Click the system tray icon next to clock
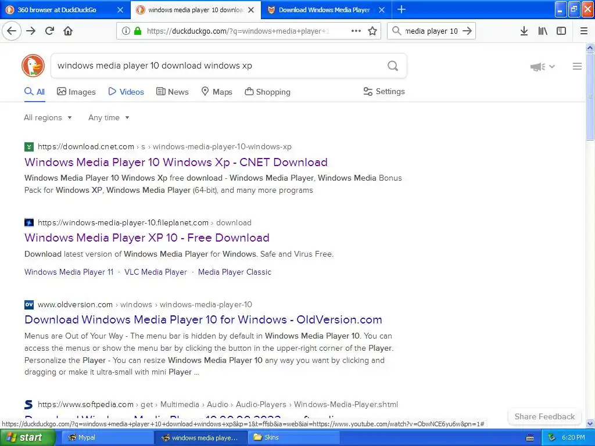This screenshot has height=446, width=595. pos(552,437)
